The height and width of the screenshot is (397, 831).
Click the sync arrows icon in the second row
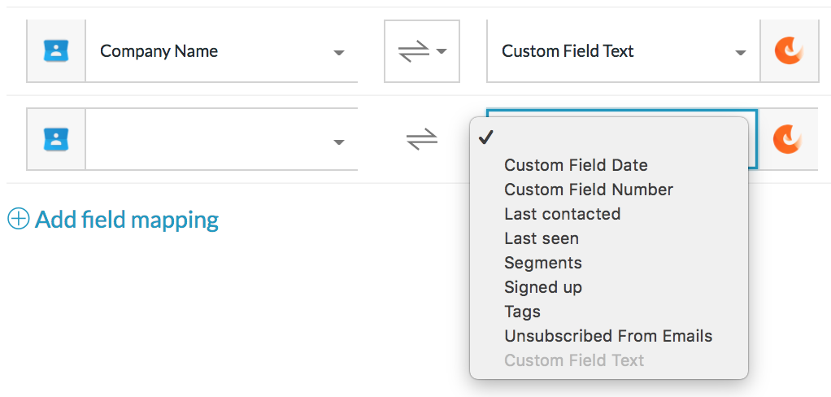point(422,140)
